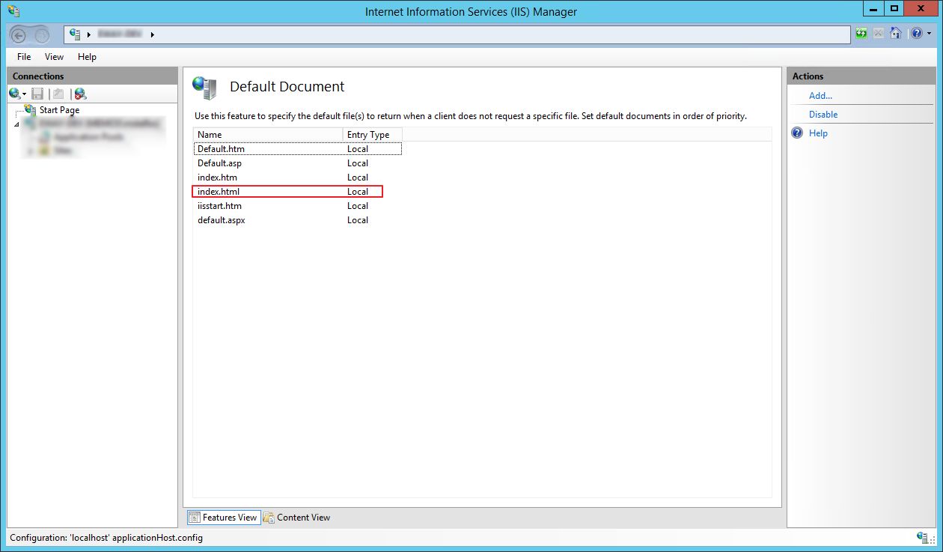
Task: Select the default.aspx document entry
Action: tap(221, 220)
